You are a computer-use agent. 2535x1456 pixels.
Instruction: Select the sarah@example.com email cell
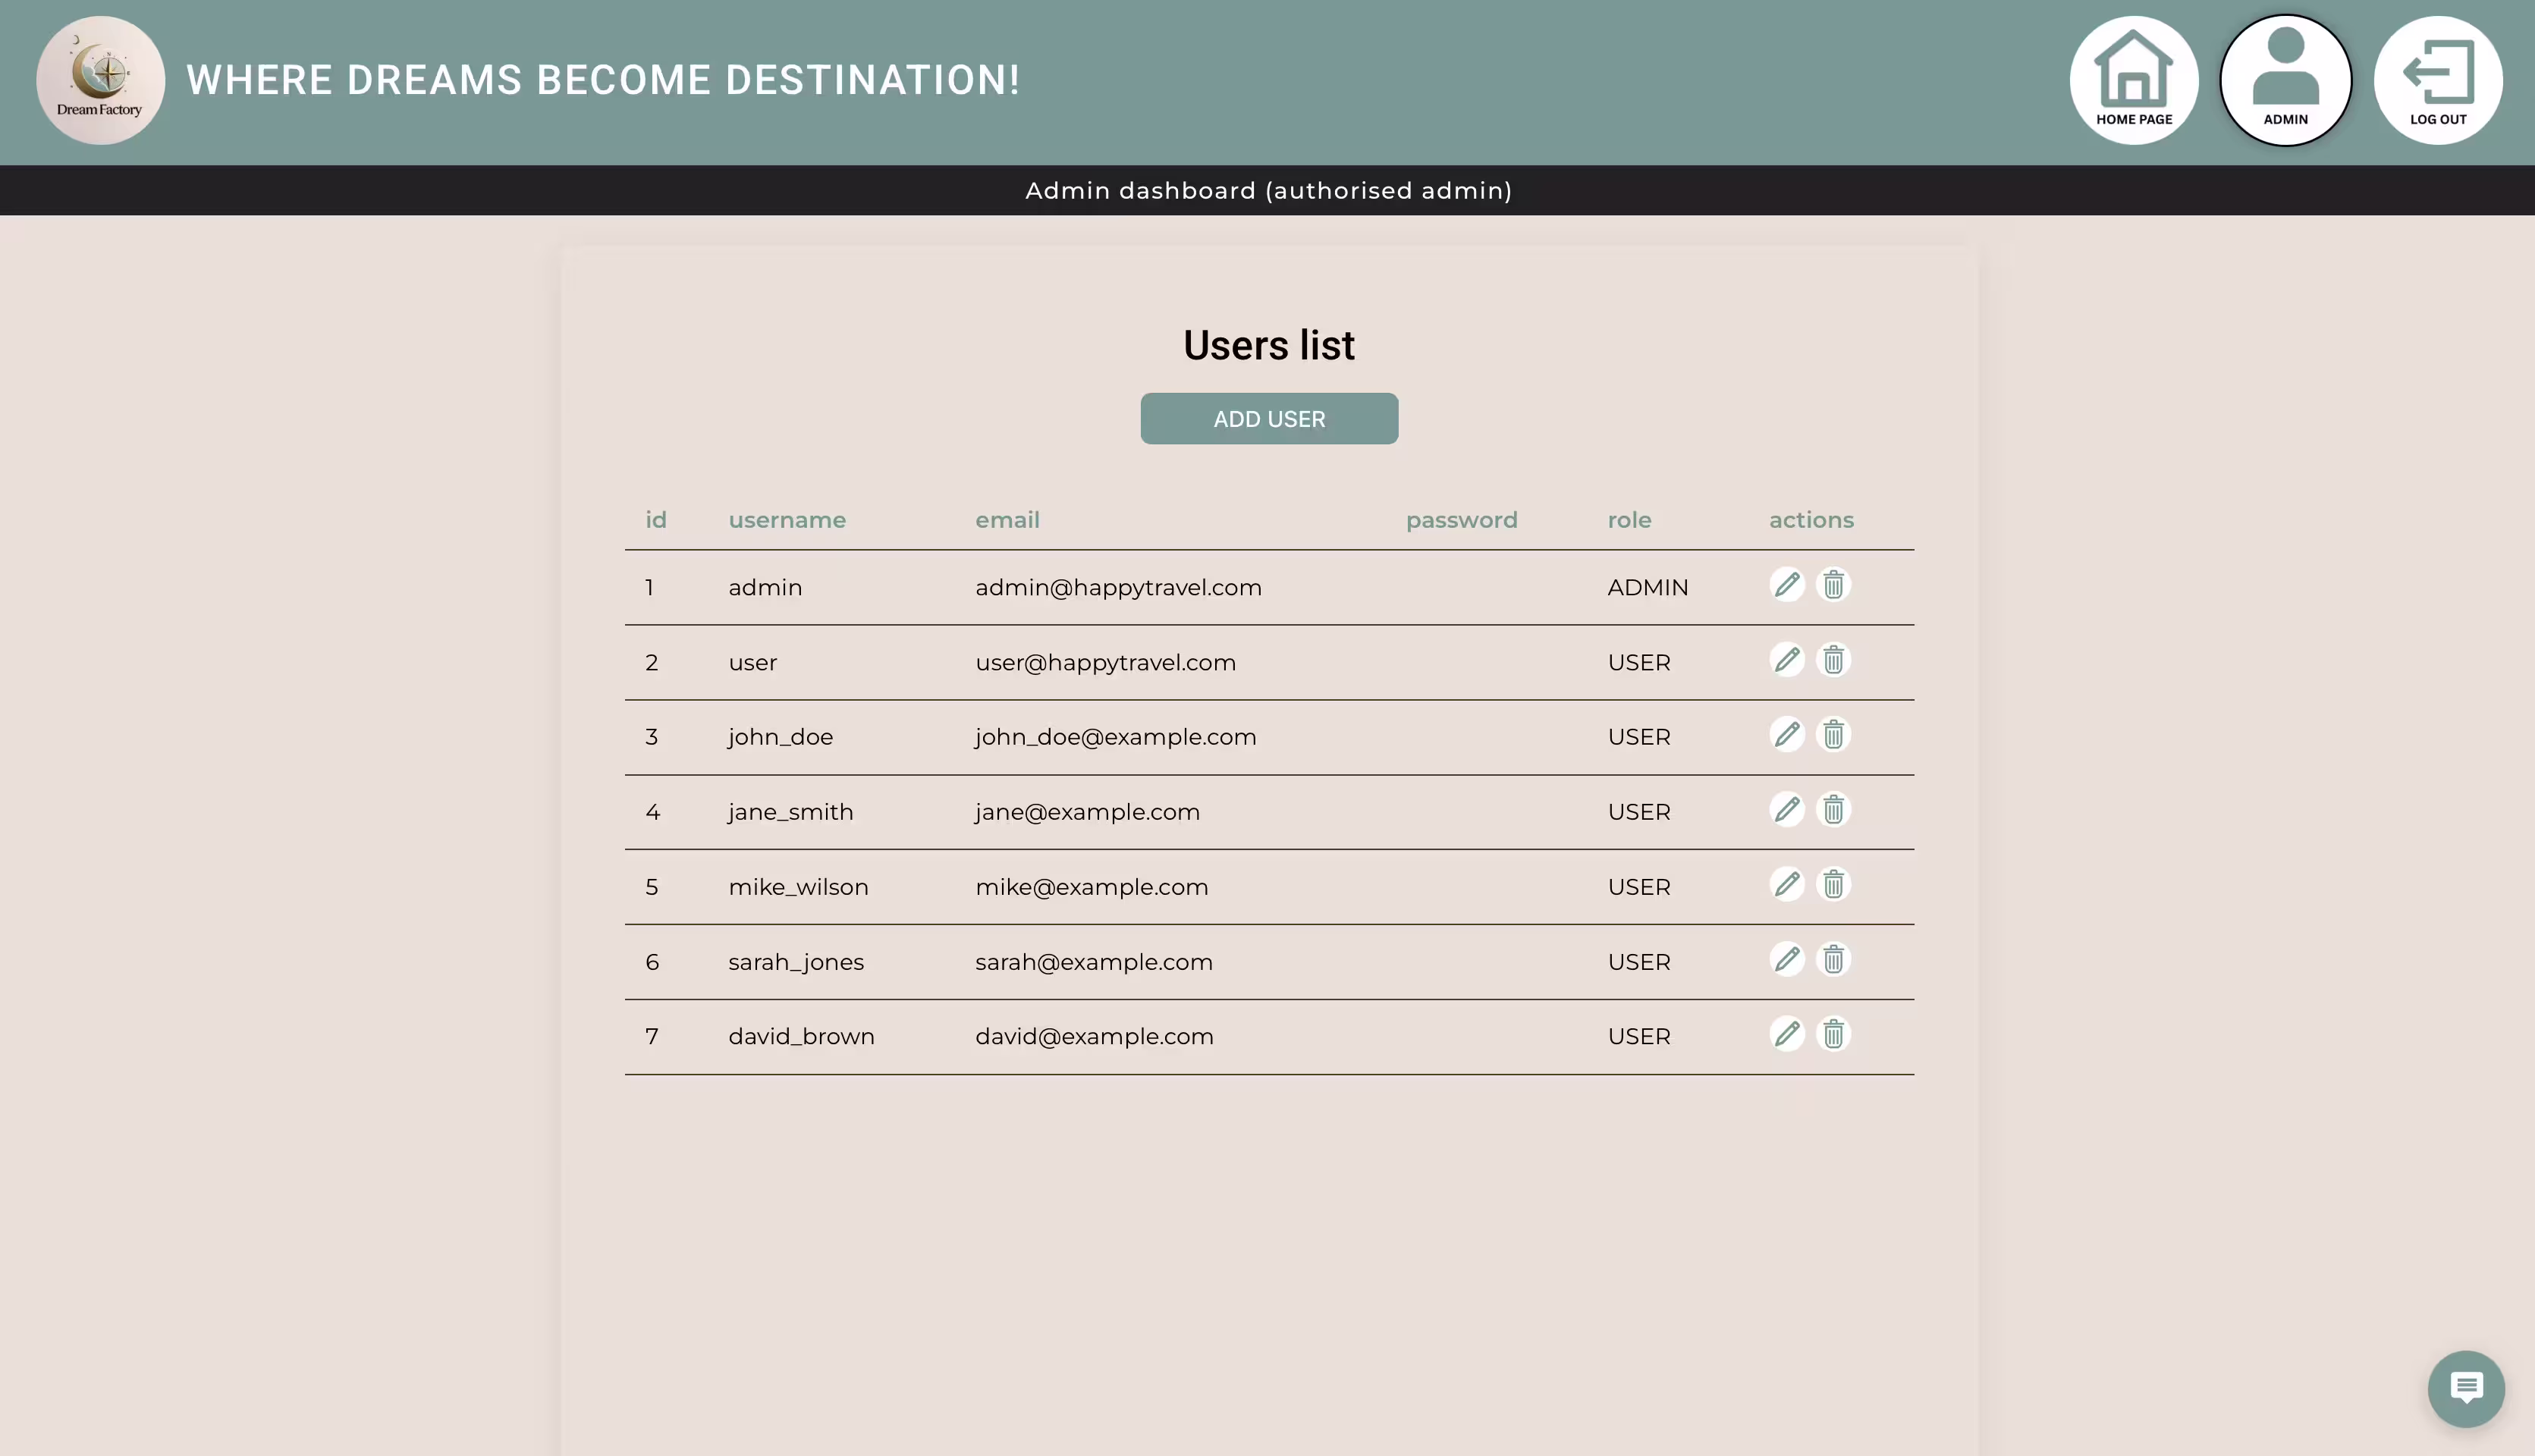coord(1093,963)
